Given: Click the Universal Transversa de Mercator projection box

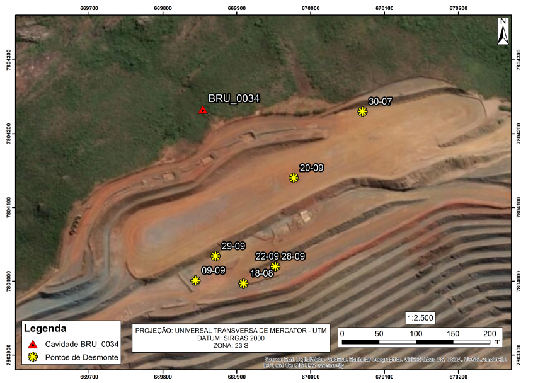Looking at the screenshot, I should click(231, 339).
